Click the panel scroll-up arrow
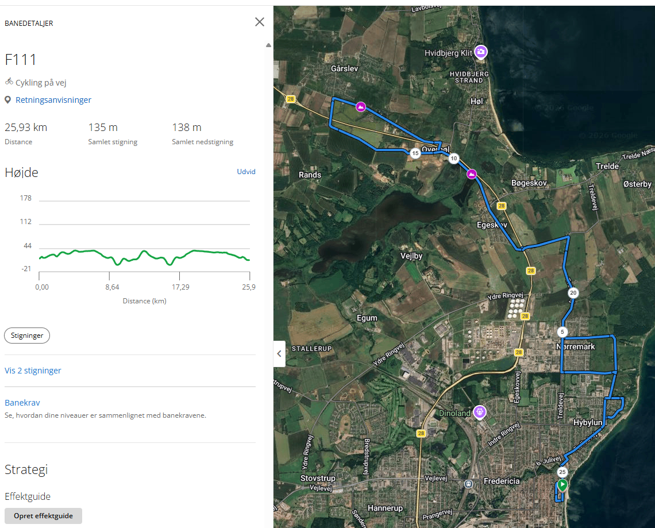The width and height of the screenshot is (655, 528). (x=268, y=45)
